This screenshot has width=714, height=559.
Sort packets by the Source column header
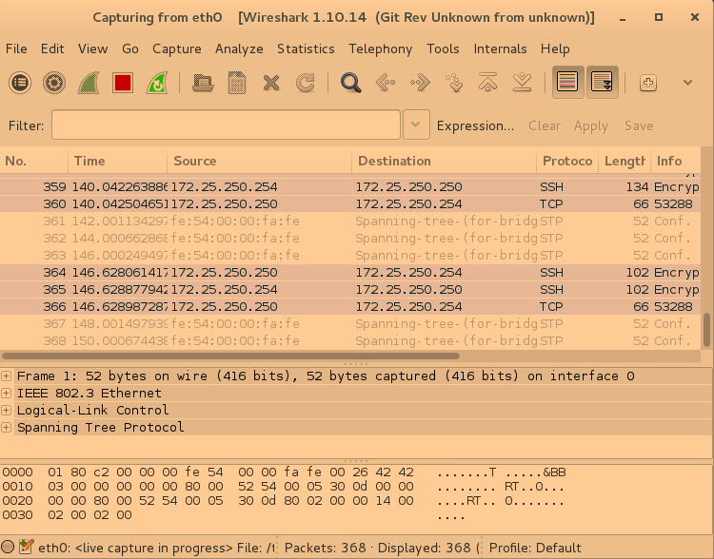coord(257,161)
